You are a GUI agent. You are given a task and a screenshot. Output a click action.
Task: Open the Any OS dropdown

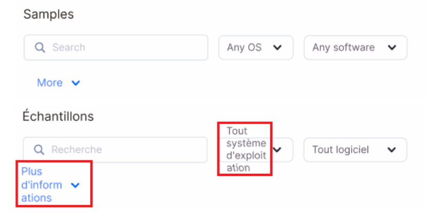pyautogui.click(x=255, y=48)
